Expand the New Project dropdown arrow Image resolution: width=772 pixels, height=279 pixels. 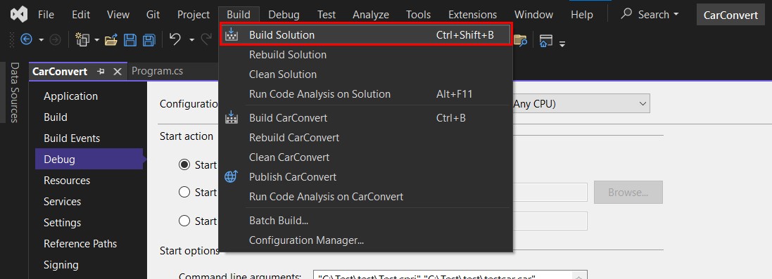pyautogui.click(x=97, y=40)
